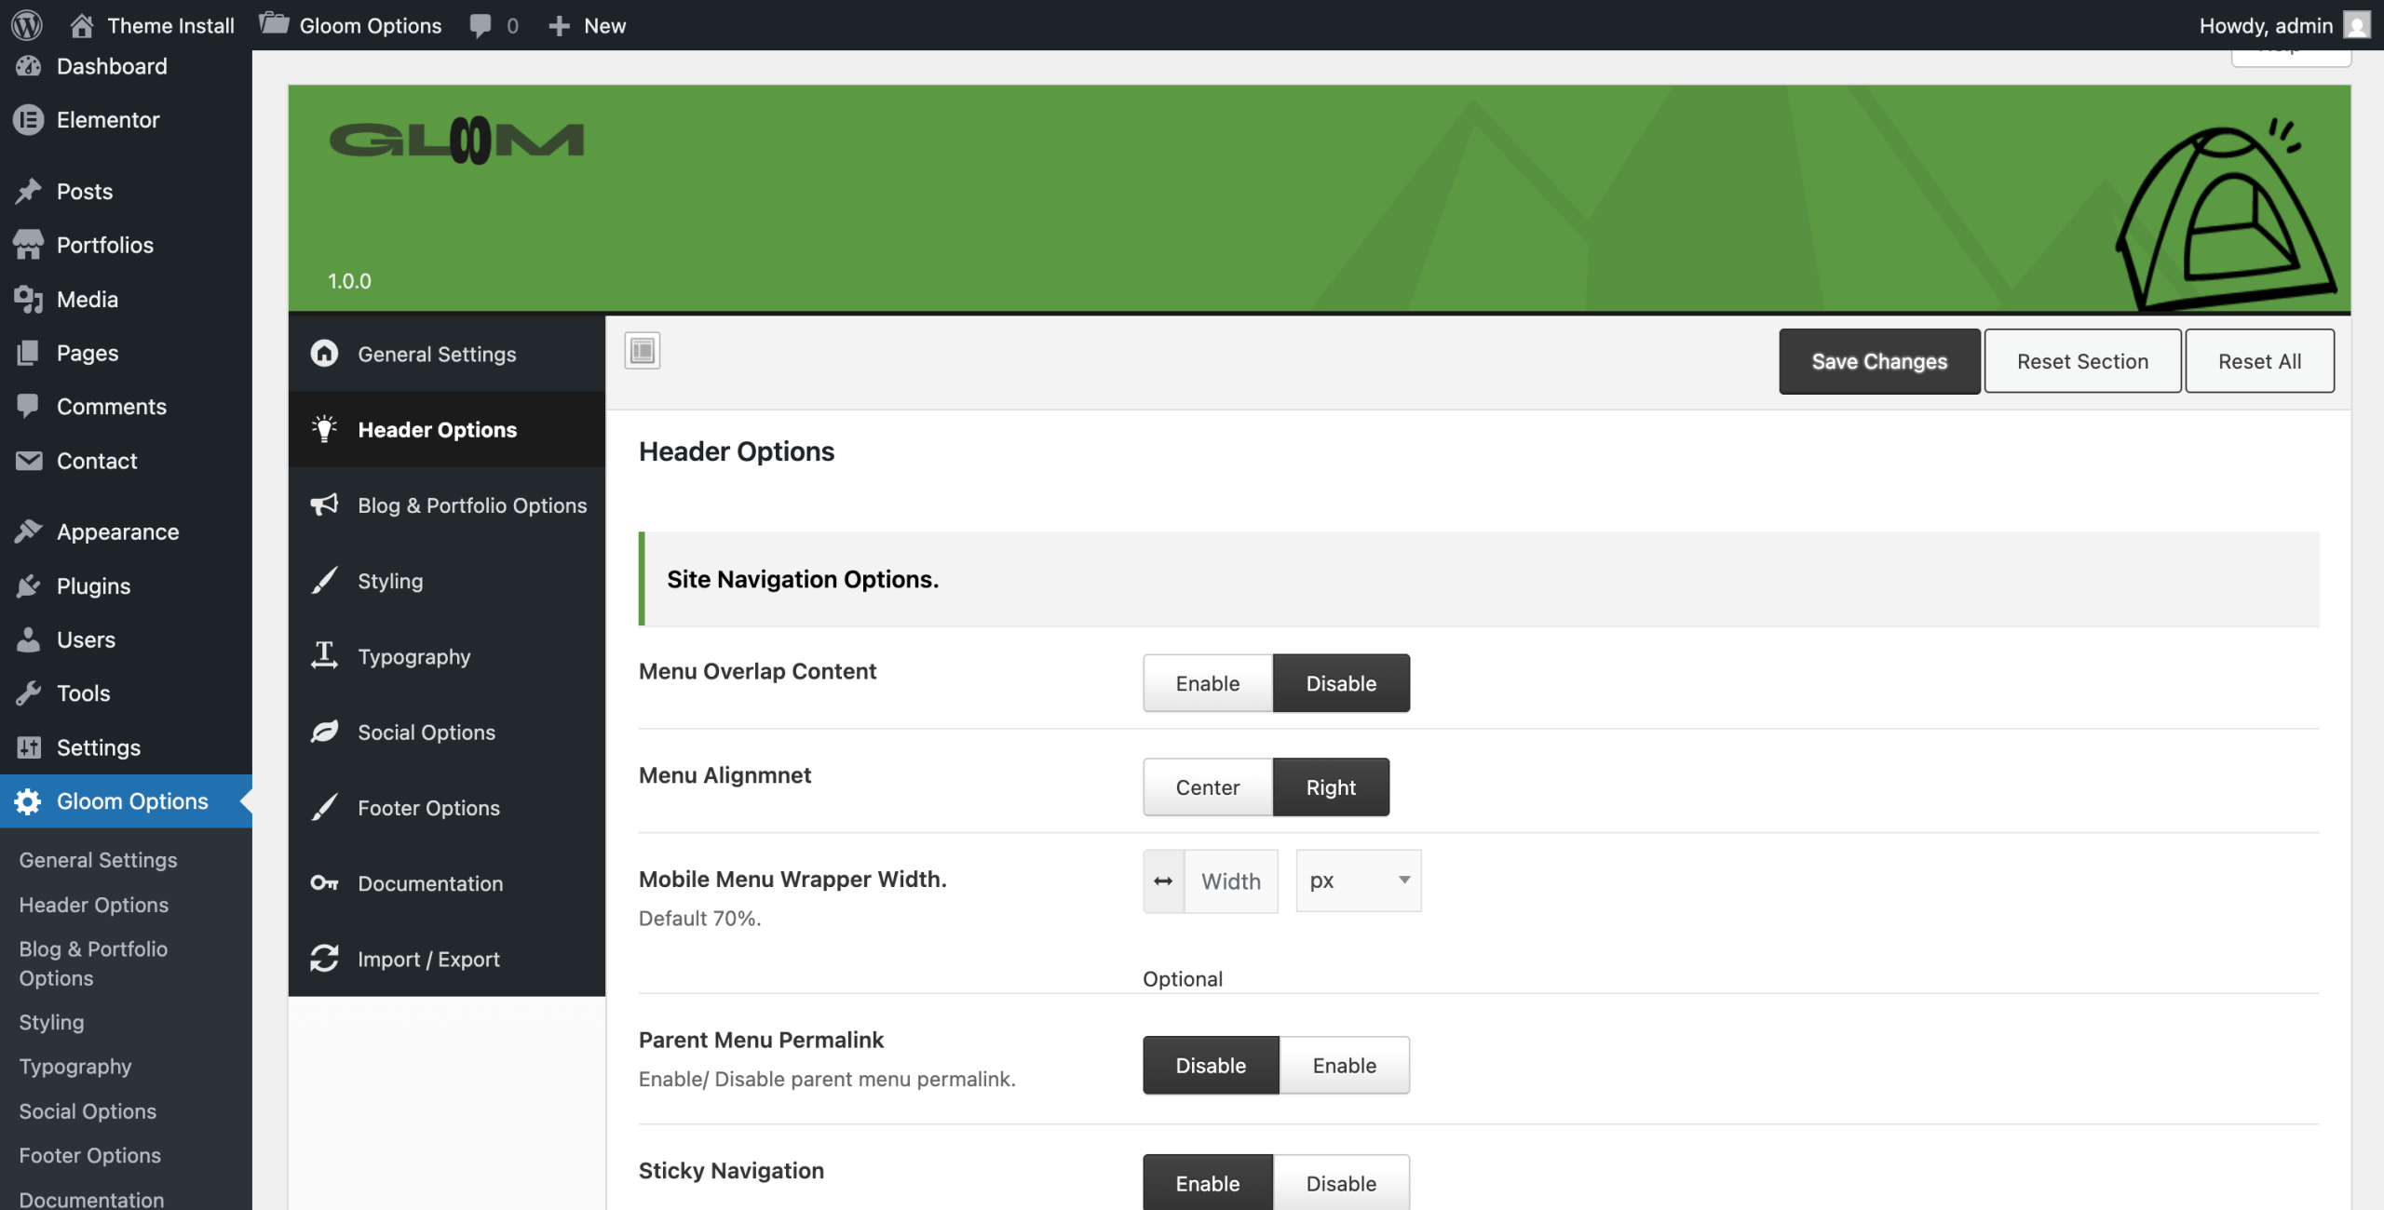Disable Sticky Navigation
The width and height of the screenshot is (2384, 1210).
click(x=1341, y=1183)
